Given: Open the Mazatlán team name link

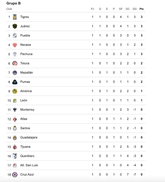Looking at the screenshot, I should click(27, 72).
